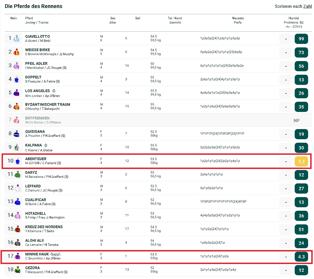Click the dash Handel cell for Kalpana

(286, 148)
